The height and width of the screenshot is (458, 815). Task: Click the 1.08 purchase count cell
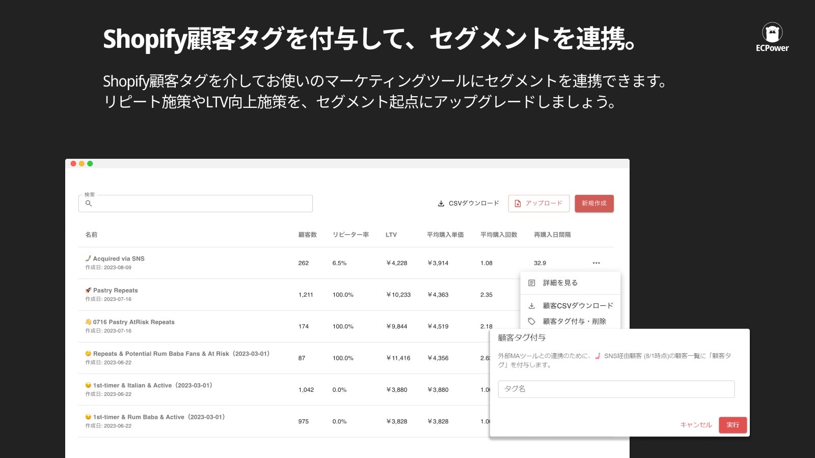pos(486,263)
